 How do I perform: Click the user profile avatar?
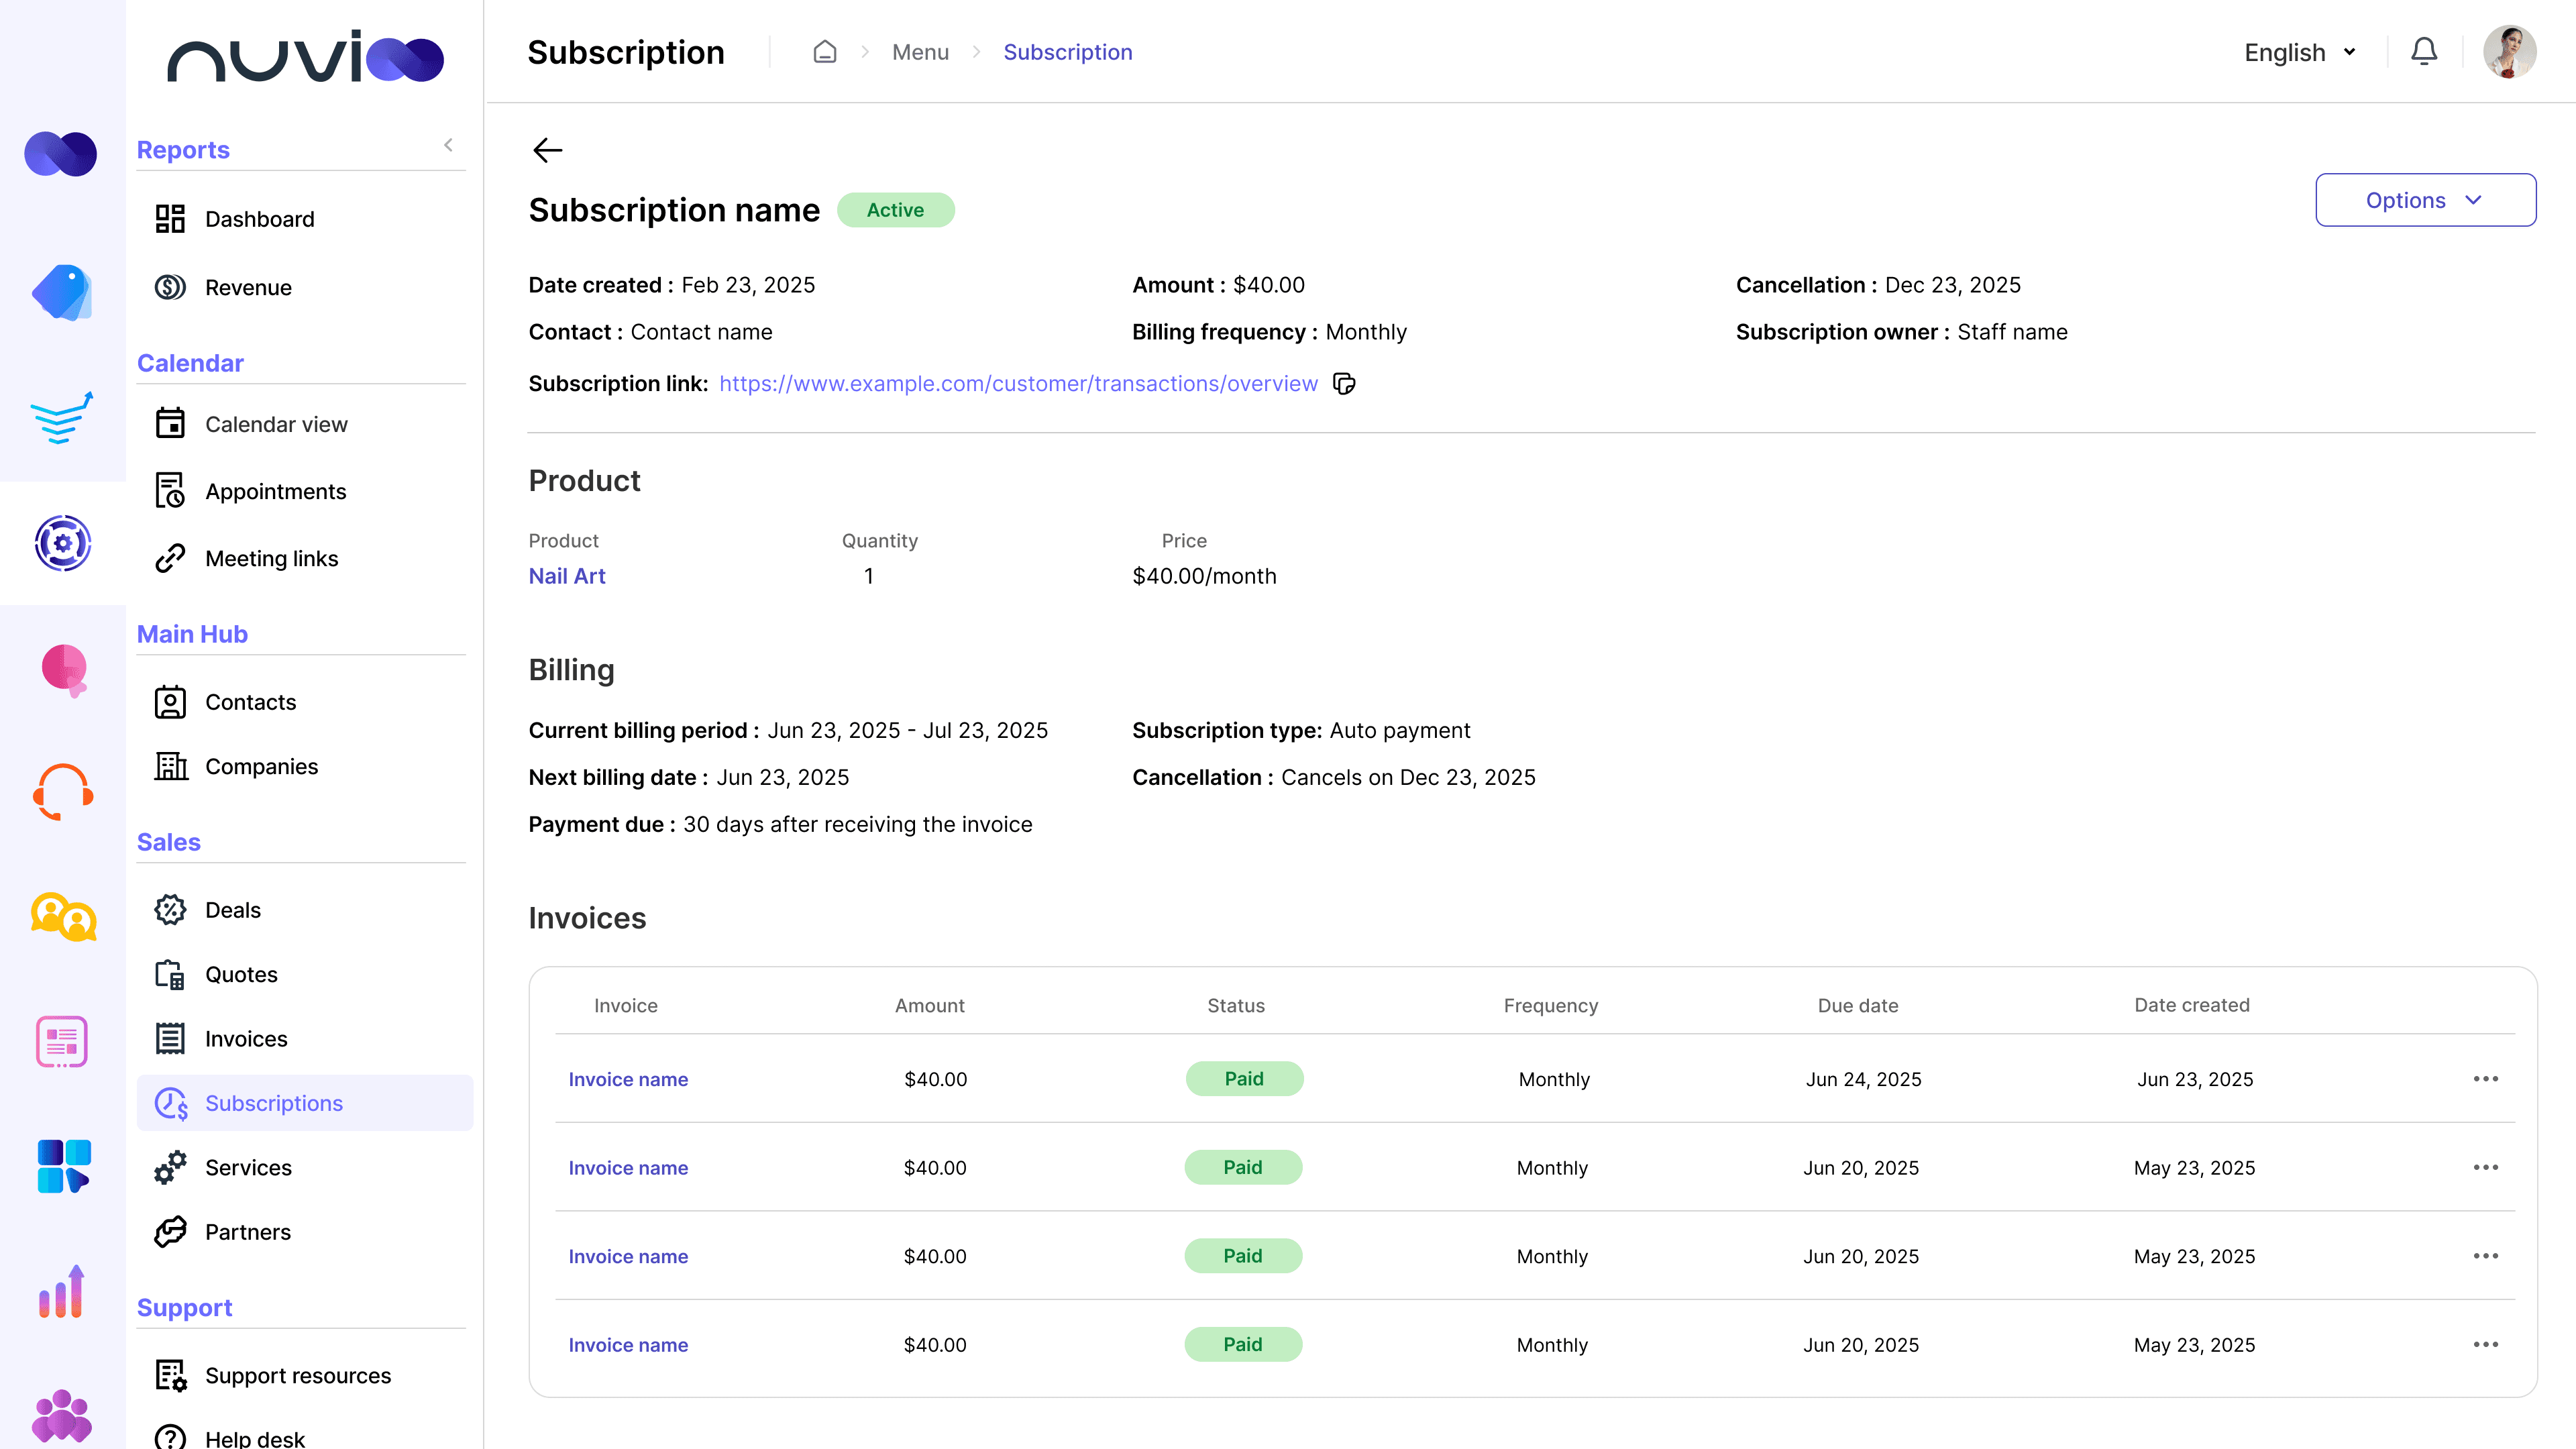[x=2509, y=52]
